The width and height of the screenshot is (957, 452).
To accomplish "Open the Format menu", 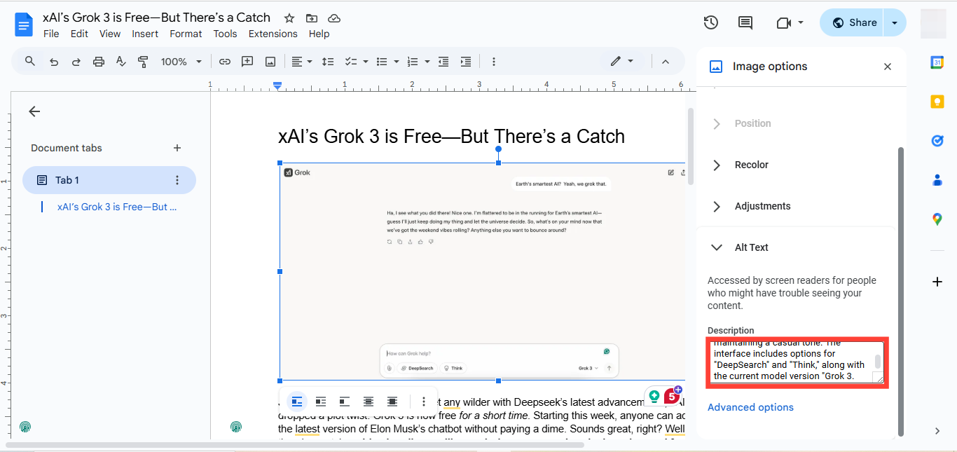I will point(186,34).
